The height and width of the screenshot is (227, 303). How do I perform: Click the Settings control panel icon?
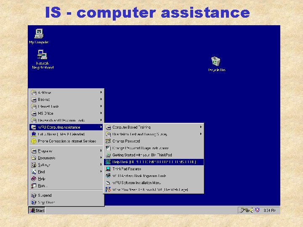pos(34,165)
